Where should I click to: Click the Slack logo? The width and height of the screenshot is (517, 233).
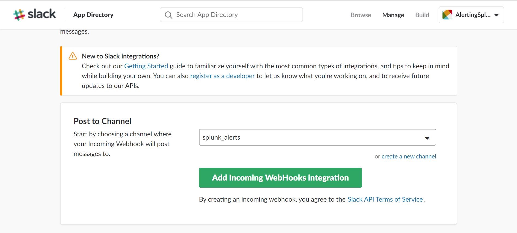(34, 14)
